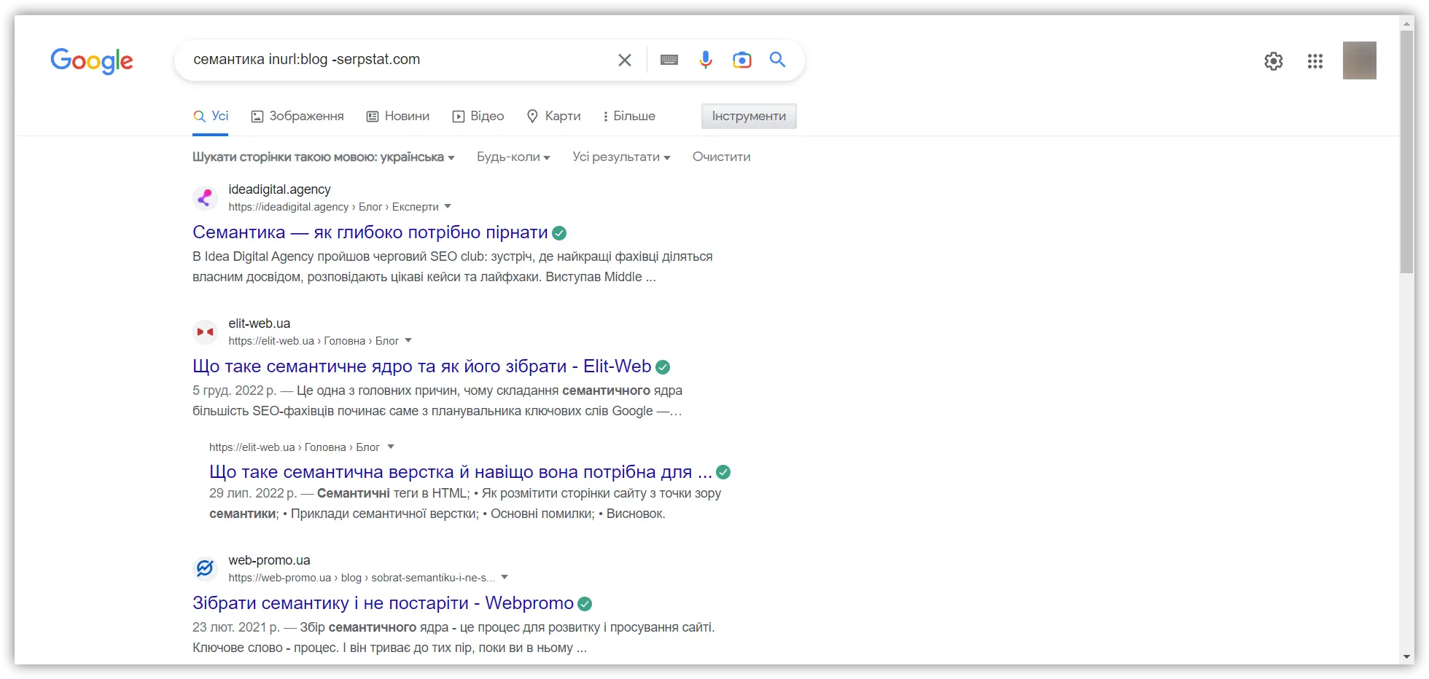Click the ideadigital.agency favicon
Image resolution: width=1429 pixels, height=679 pixels.
(206, 197)
